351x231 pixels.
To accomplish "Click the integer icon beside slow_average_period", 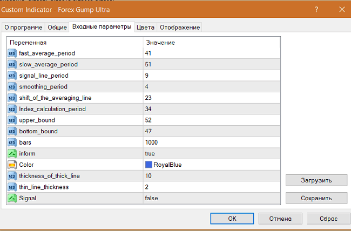I will coord(12,65).
